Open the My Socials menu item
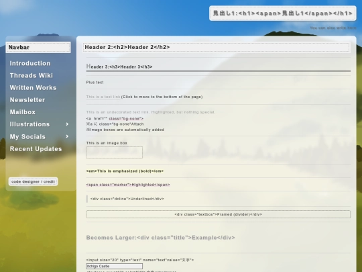Image resolution: width=362 pixels, height=272 pixels. (x=27, y=137)
